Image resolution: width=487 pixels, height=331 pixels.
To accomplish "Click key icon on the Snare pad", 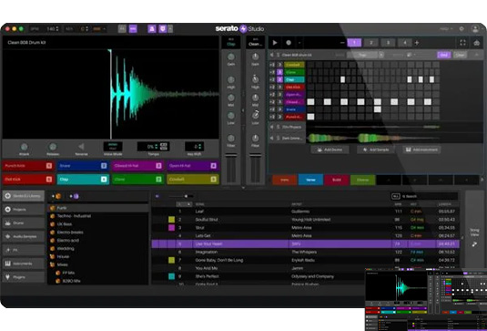I will 104,166.
